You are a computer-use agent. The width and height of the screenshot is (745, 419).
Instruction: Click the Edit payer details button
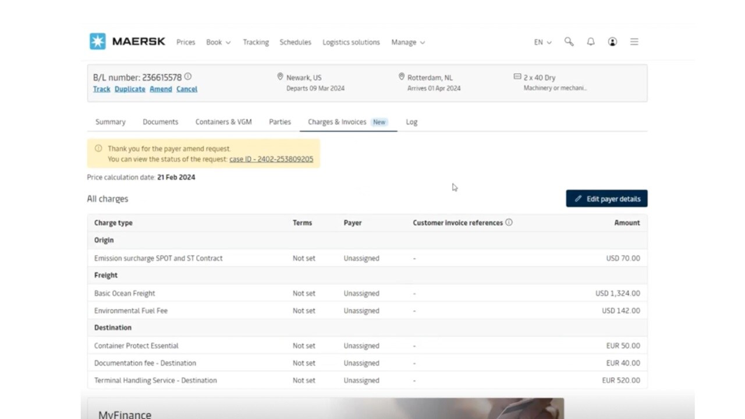click(x=606, y=199)
